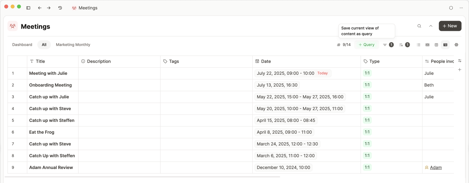Switch to gallery card view
The image size is (469, 183).
tap(428, 45)
